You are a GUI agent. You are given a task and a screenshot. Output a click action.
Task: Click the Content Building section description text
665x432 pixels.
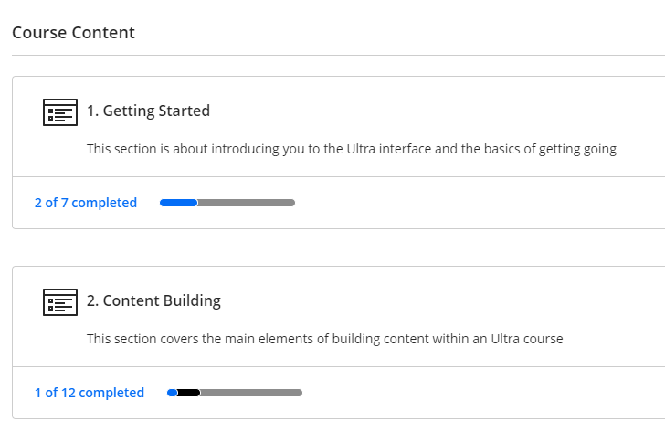324,339
